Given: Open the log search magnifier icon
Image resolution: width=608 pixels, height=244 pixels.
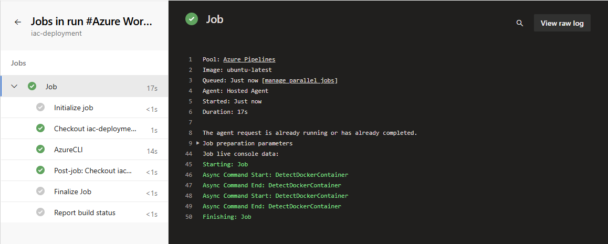Looking at the screenshot, I should coord(520,23).
